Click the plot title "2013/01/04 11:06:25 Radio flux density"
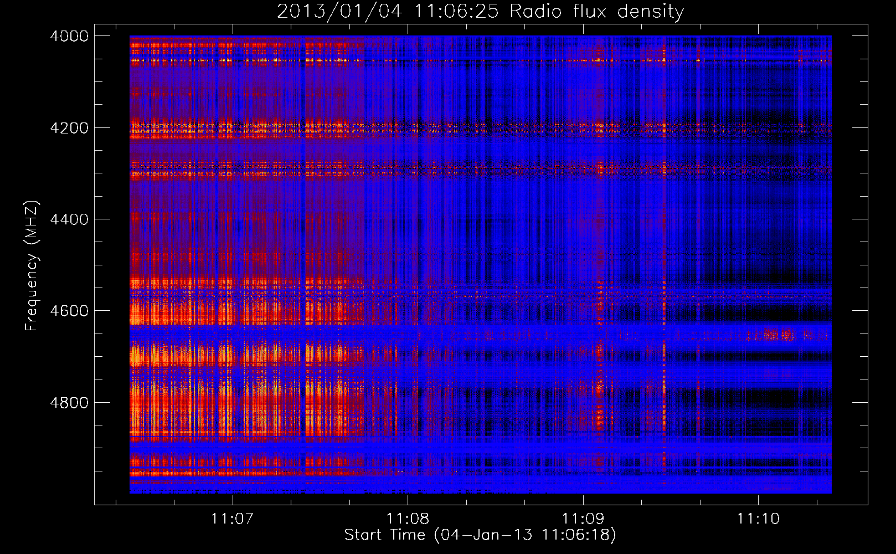Image resolution: width=896 pixels, height=554 pixels. (480, 12)
